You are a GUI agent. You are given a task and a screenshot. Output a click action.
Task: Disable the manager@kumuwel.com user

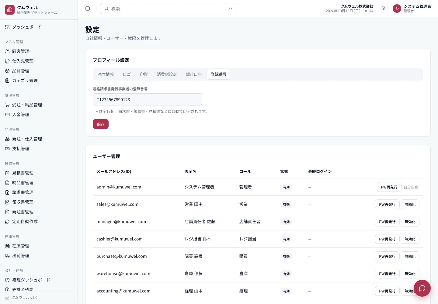[x=410, y=222]
